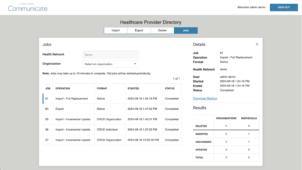
Task: Click the Started column header
Action: click(x=133, y=88)
